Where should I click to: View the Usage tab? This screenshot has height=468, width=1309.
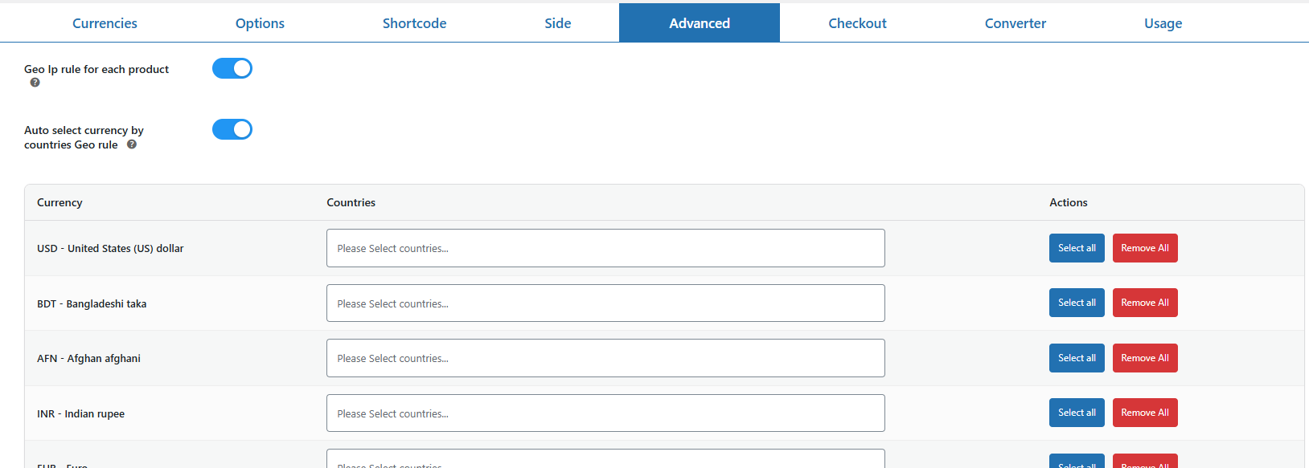pos(1163,23)
